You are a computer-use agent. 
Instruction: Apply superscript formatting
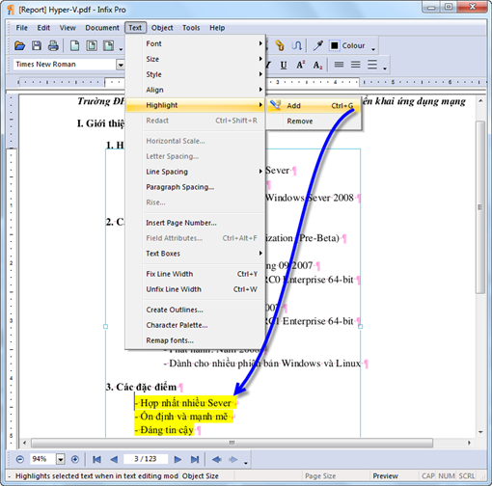pyautogui.click(x=300, y=66)
